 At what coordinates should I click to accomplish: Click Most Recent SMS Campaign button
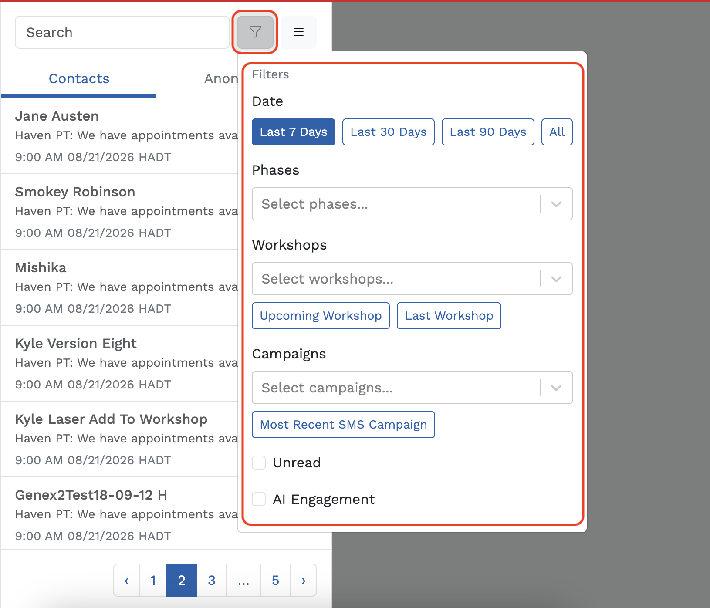coord(343,425)
